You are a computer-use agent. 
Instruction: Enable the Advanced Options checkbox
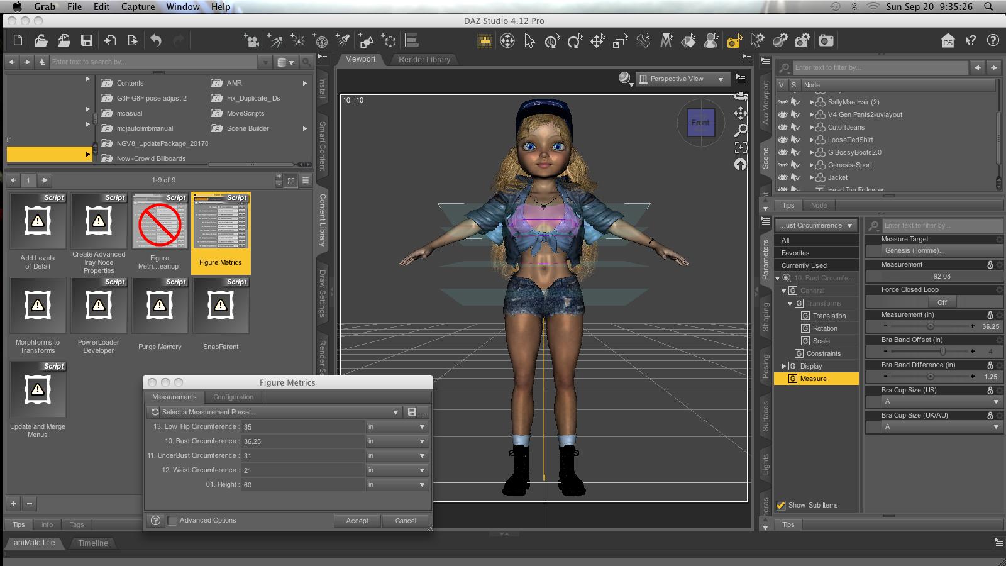pos(173,521)
